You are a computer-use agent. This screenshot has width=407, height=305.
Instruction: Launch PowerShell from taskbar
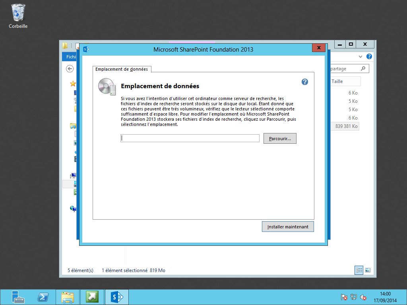[x=43, y=297]
